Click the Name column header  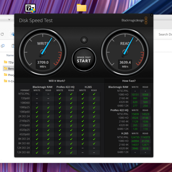10,55
